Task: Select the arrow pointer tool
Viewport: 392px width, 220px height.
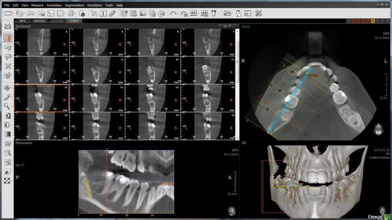Action: 94,13
